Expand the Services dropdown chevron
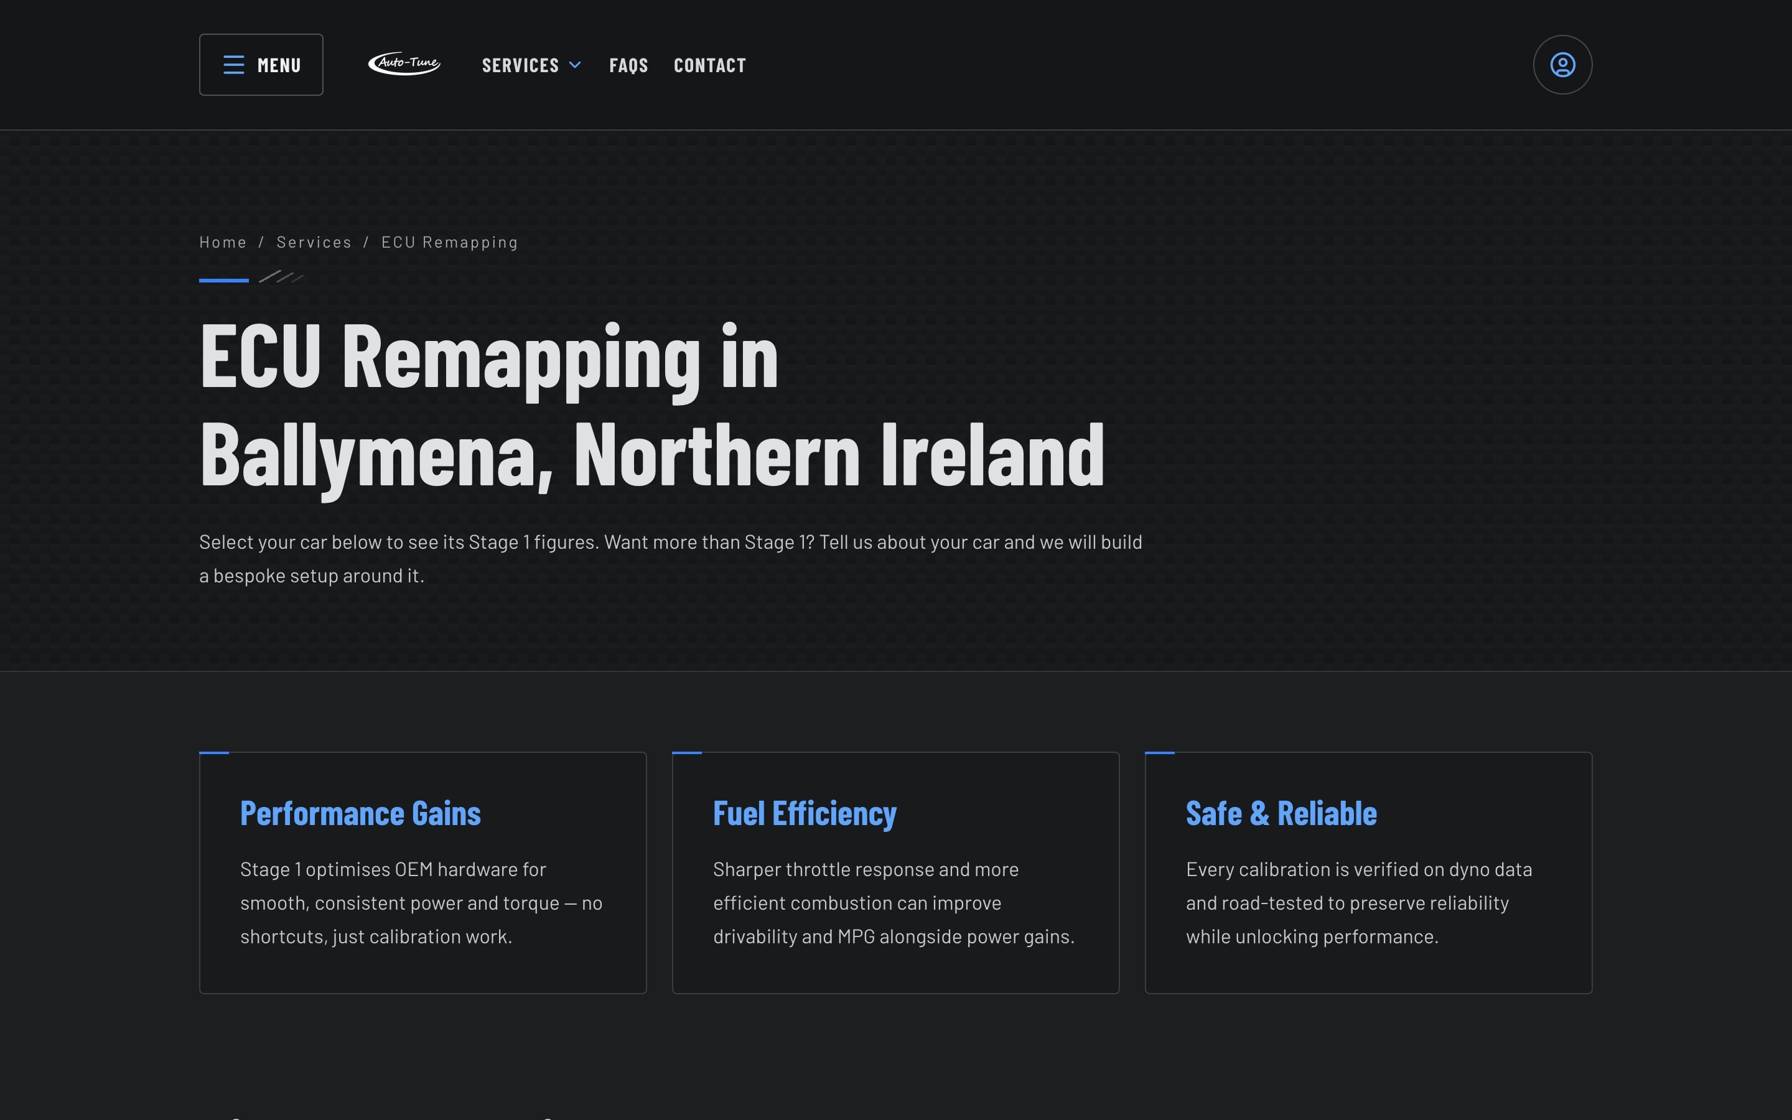The width and height of the screenshot is (1792, 1120). 575,65
